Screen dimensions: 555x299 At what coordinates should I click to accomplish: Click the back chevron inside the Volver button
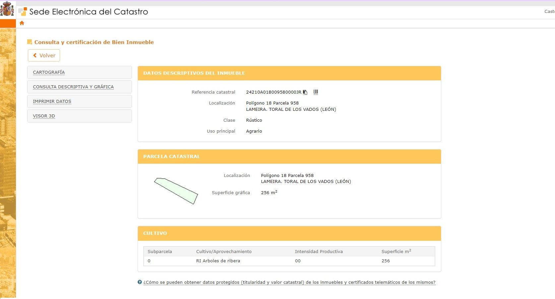(35, 55)
